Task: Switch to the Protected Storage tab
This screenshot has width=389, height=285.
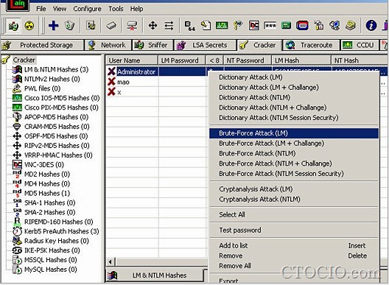Action: [42, 45]
